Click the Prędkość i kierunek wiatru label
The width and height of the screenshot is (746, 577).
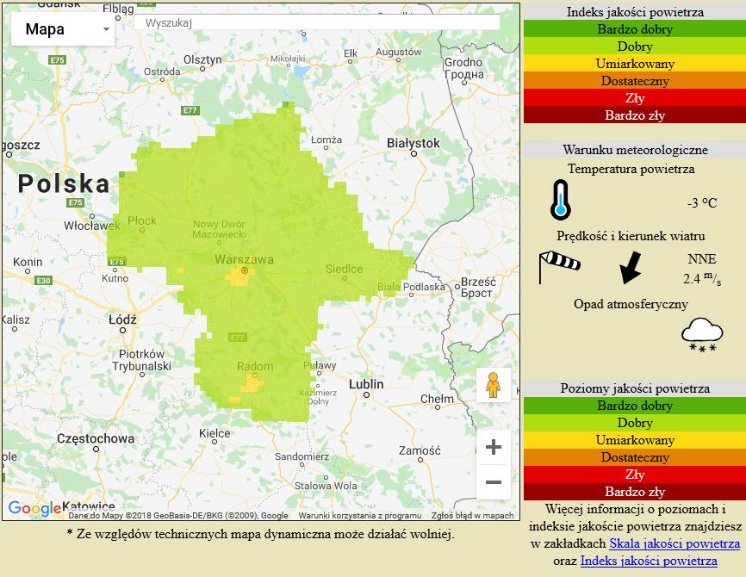click(x=631, y=236)
